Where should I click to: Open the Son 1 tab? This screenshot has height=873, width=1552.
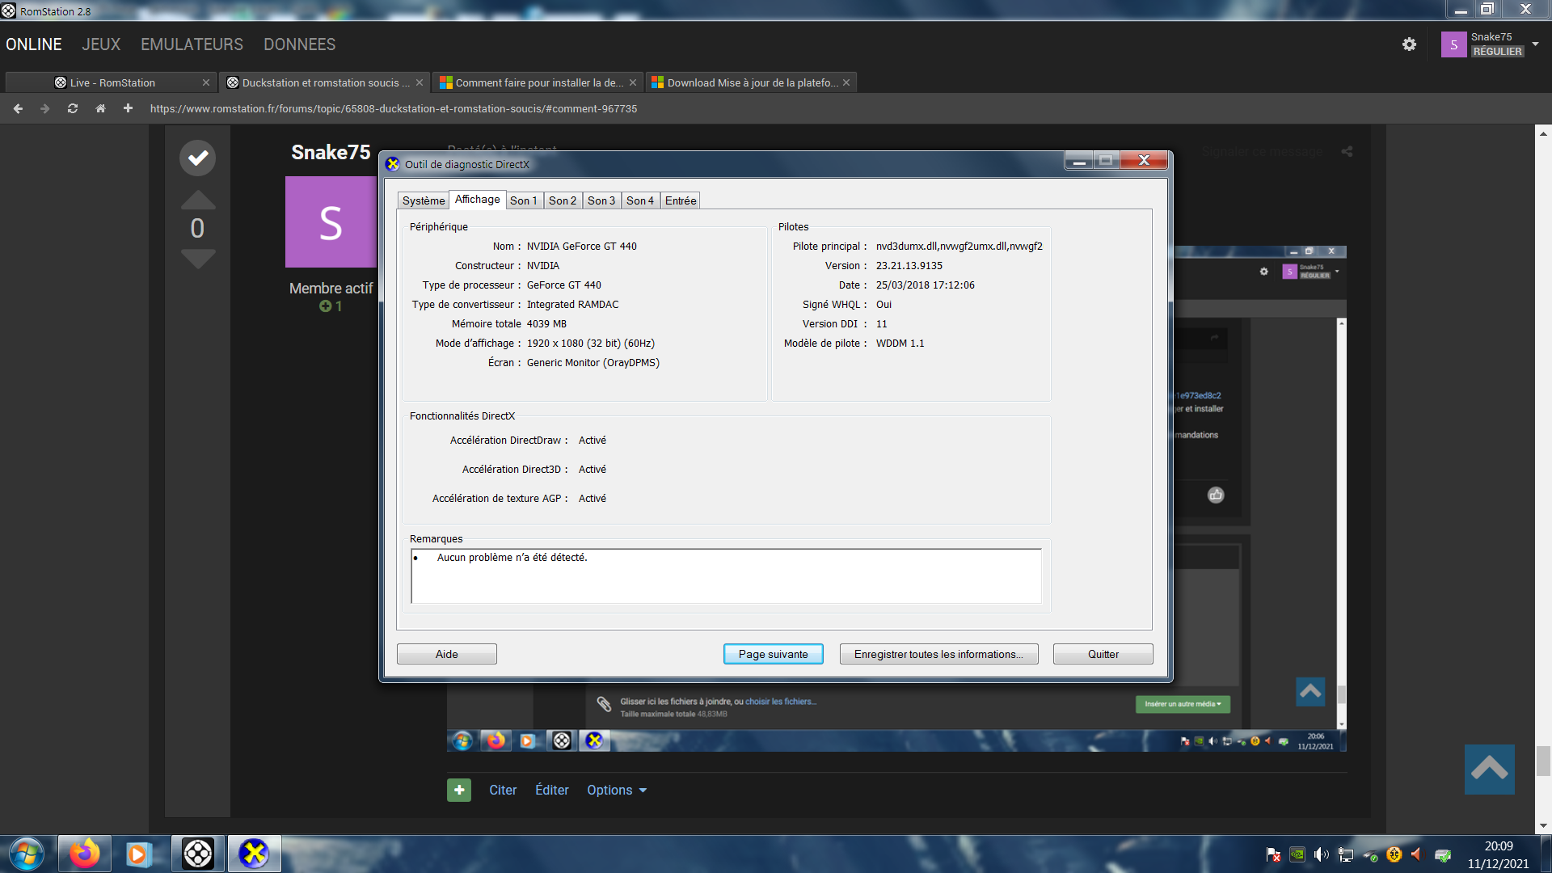click(524, 200)
